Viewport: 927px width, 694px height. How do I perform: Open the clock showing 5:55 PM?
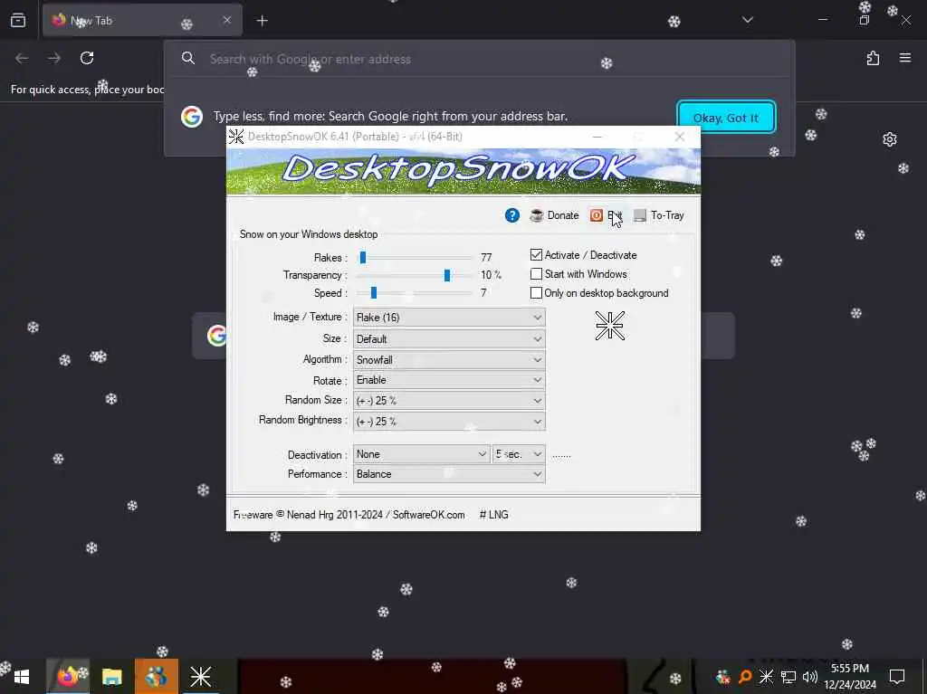850,677
